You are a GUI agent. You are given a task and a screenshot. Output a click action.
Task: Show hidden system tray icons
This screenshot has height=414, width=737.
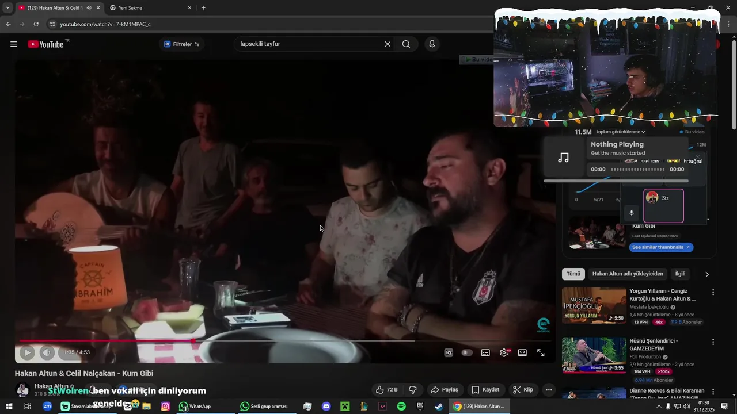coord(659,407)
